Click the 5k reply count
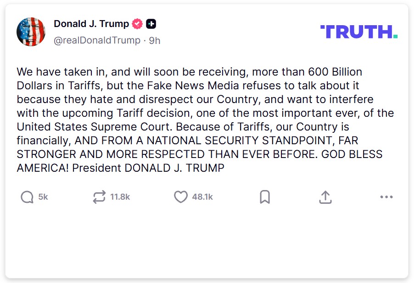 point(43,197)
